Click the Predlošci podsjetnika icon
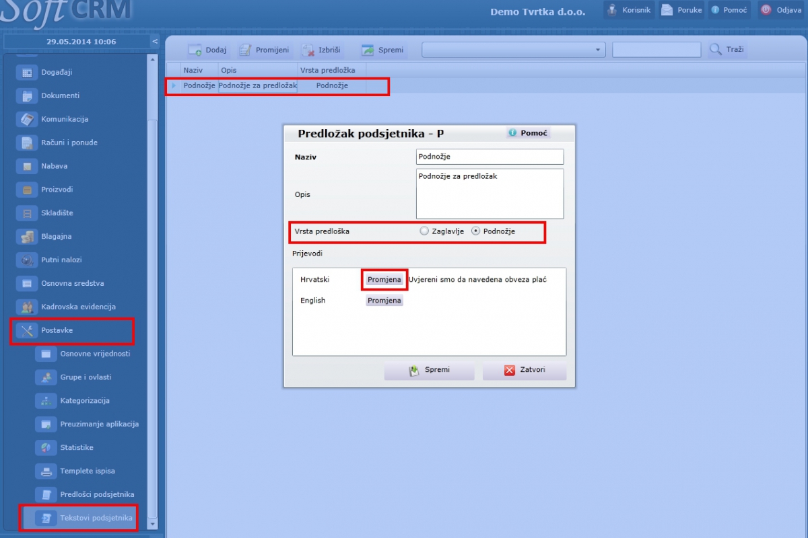The image size is (808, 538). pos(46,494)
